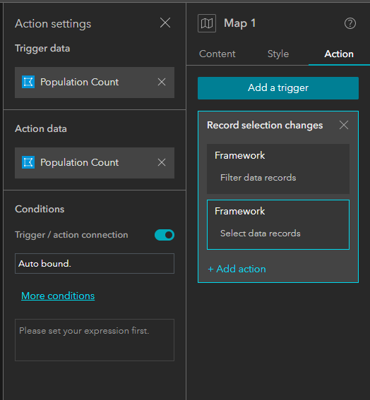Delete the Record selection changes trigger
The image size is (370, 400).
click(x=344, y=126)
